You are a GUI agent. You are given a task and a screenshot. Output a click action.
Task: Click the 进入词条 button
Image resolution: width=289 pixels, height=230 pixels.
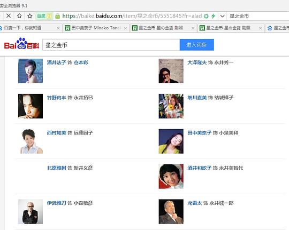pos(196,45)
